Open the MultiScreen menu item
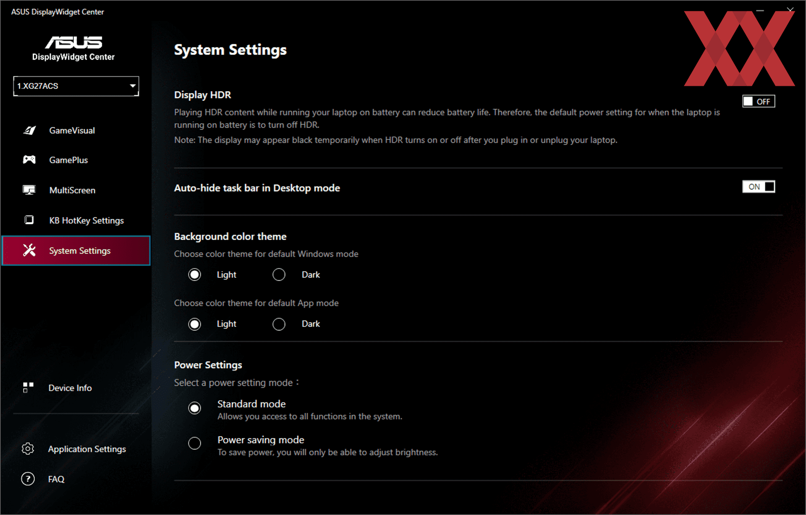 72,190
